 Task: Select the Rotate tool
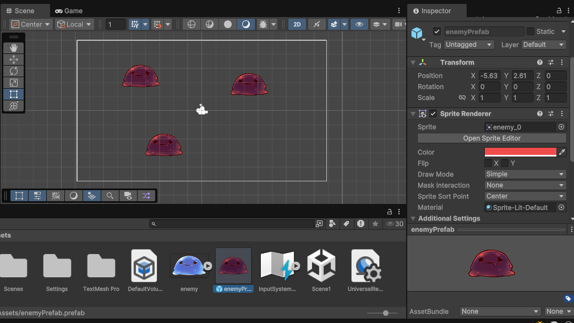13,71
